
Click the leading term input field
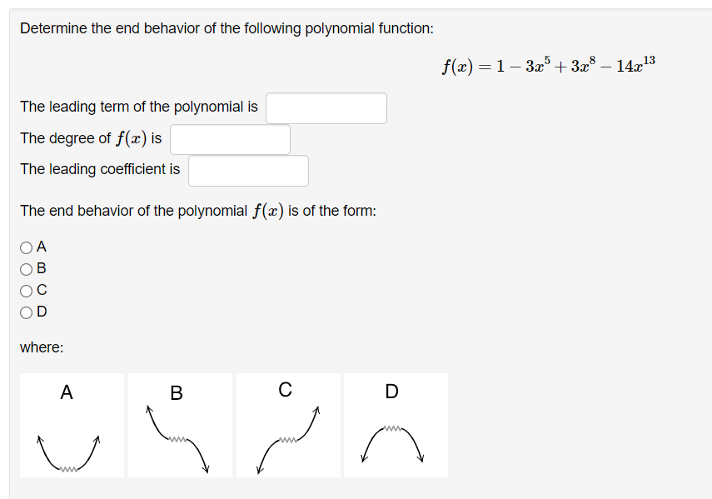pos(326,107)
